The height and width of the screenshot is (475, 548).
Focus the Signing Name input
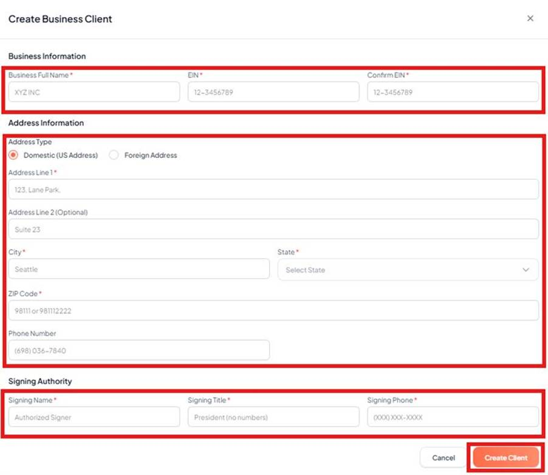pos(94,417)
